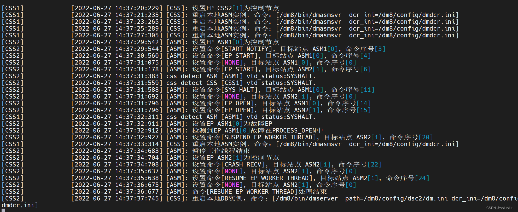Click the magenta NONE at 14:37:31:692
Screen dimensions: 518x212
232,97
